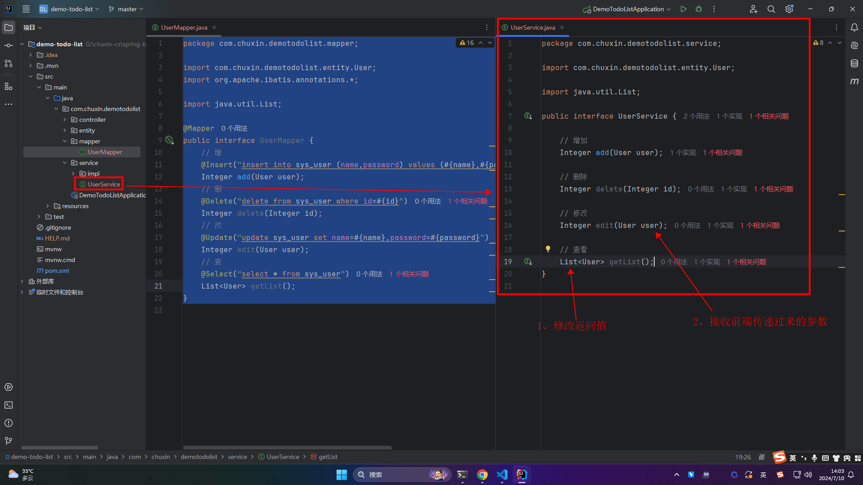The height and width of the screenshot is (485, 863).
Task: Click '1 个实现' hint on getList line
Action: click(x=707, y=262)
